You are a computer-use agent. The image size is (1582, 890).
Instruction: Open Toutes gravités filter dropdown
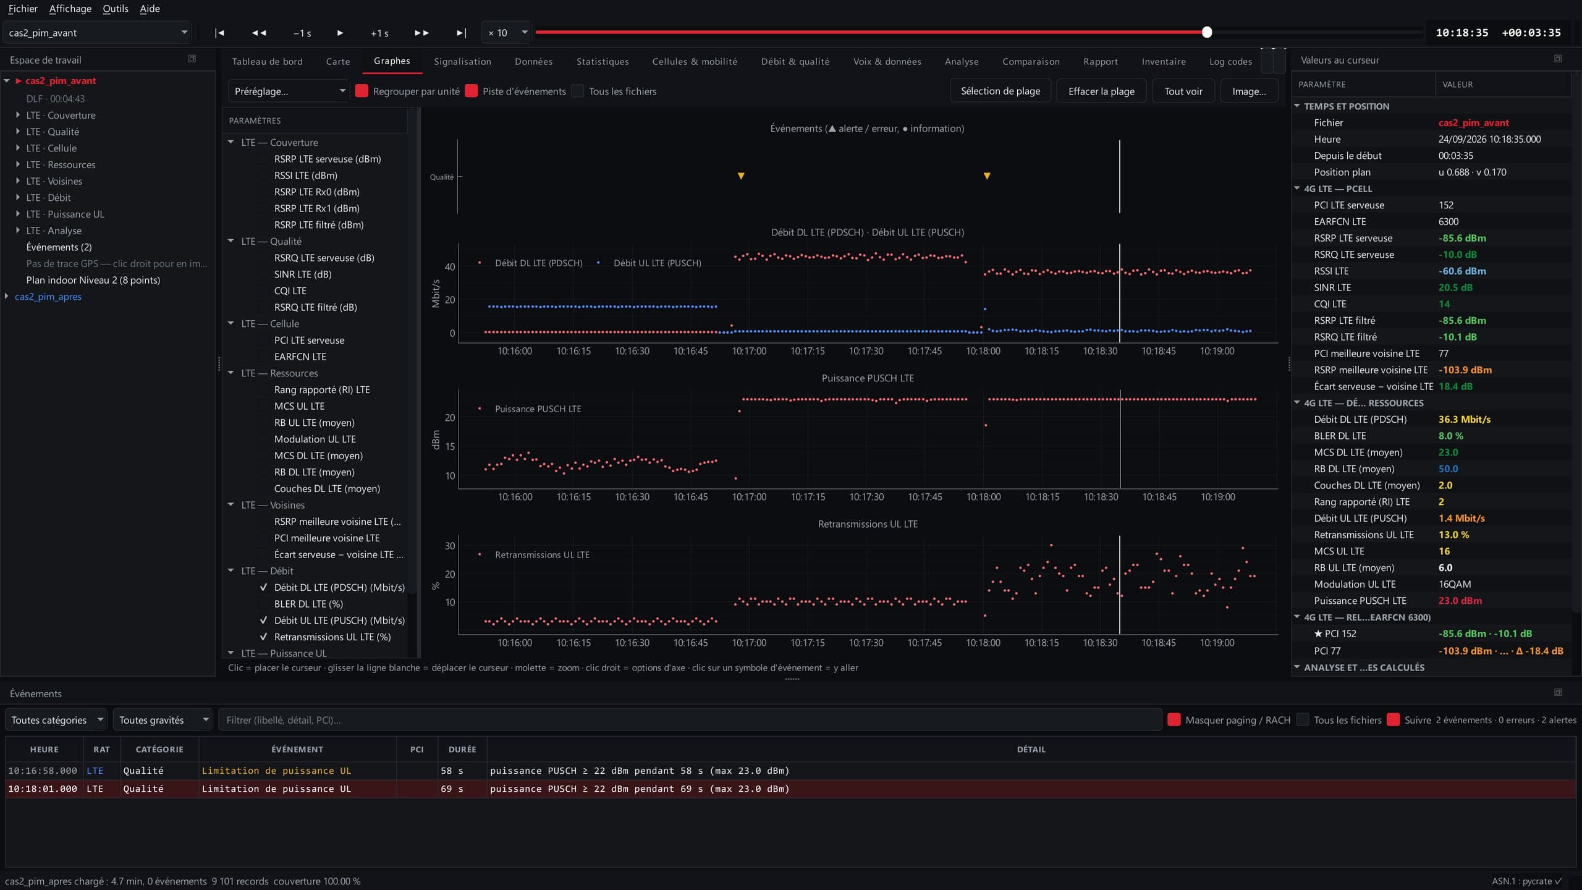(163, 719)
